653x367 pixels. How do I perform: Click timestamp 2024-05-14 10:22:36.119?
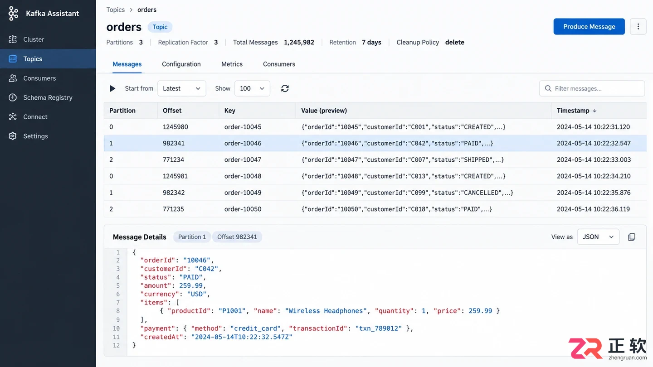point(594,209)
